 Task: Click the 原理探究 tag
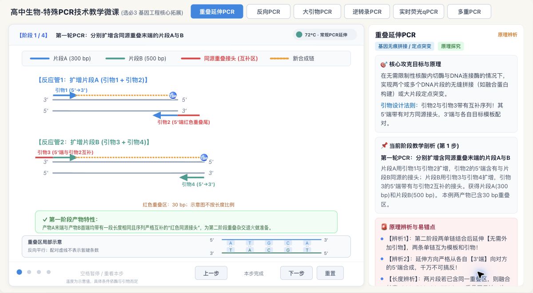[451, 46]
